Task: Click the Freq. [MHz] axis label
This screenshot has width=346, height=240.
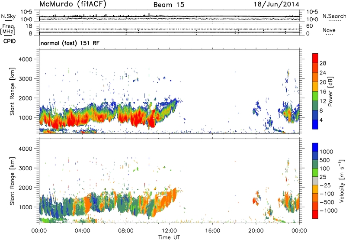Action: [x=8, y=29]
